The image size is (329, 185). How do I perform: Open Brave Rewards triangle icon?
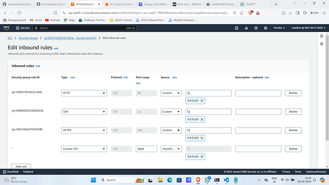(x=258, y=13)
